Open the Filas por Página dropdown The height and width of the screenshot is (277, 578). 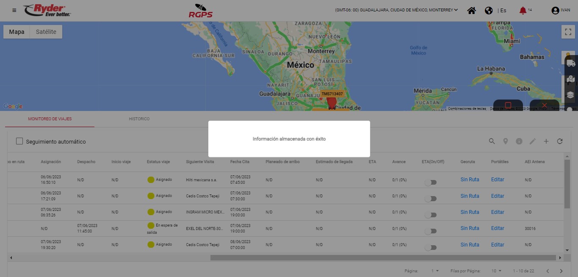pos(496,271)
